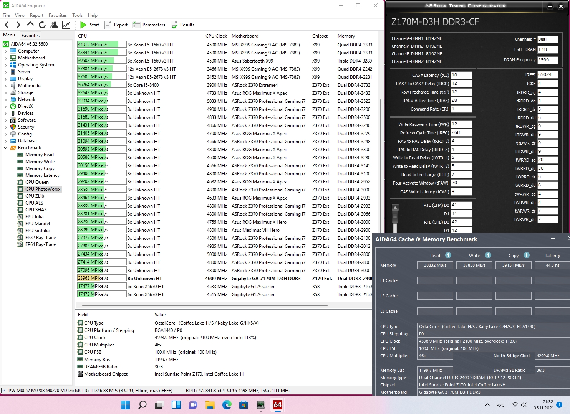Go up one level with the up arrow
This screenshot has height=414, width=570.
[30, 25]
